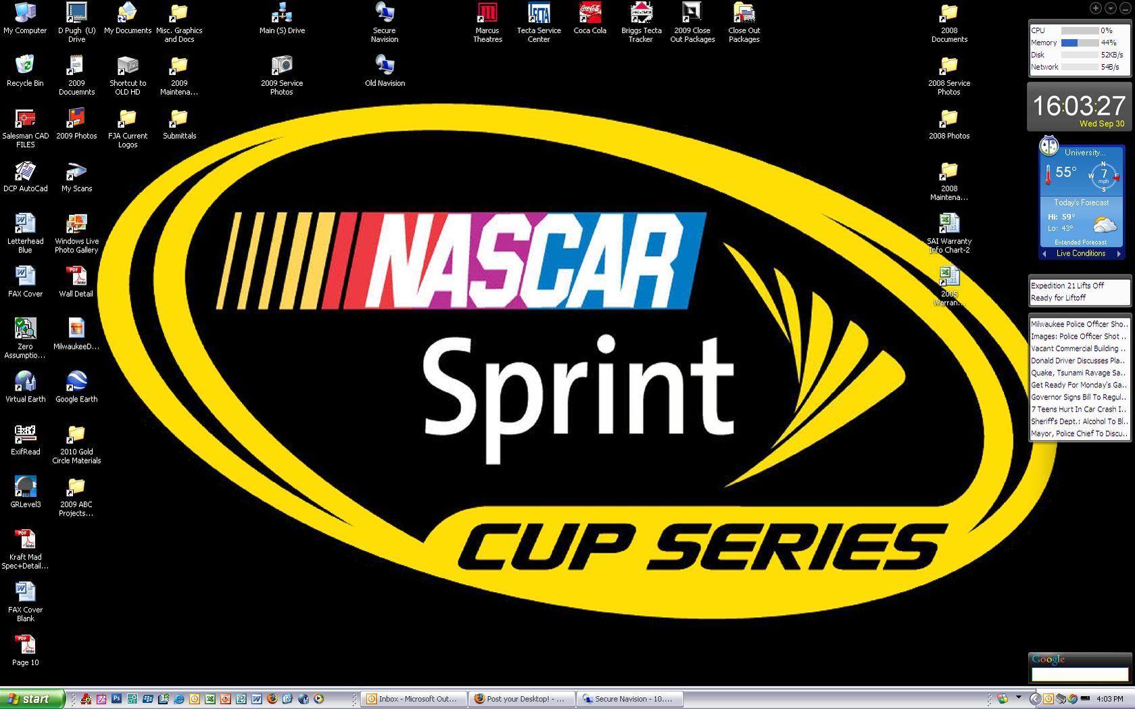Screen dimensions: 1135x709
Task: Select the Salesman CAD FILES icon
Action: (25, 128)
